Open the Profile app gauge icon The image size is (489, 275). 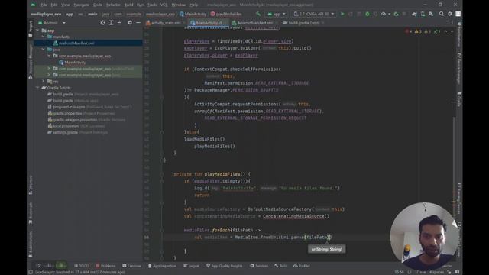pyautogui.click(x=384, y=14)
